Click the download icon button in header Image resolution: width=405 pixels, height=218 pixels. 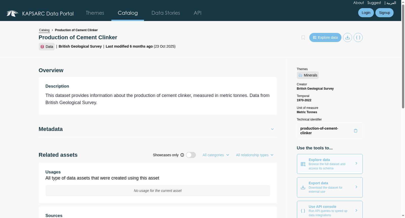tap(348, 37)
